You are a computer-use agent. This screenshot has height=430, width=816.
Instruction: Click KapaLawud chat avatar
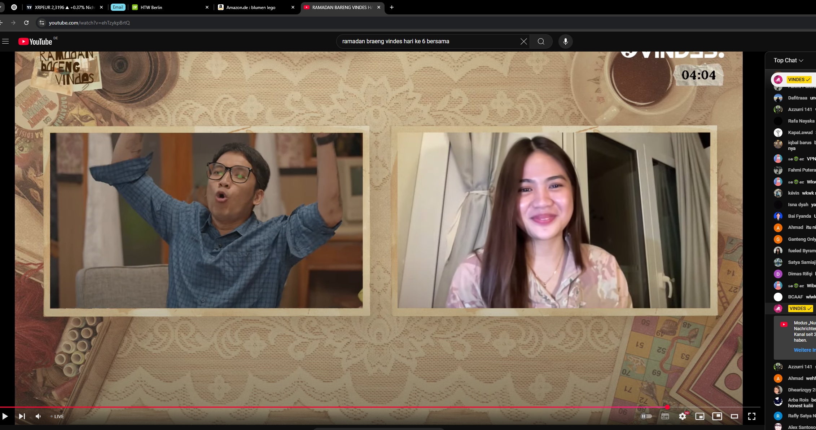(778, 133)
